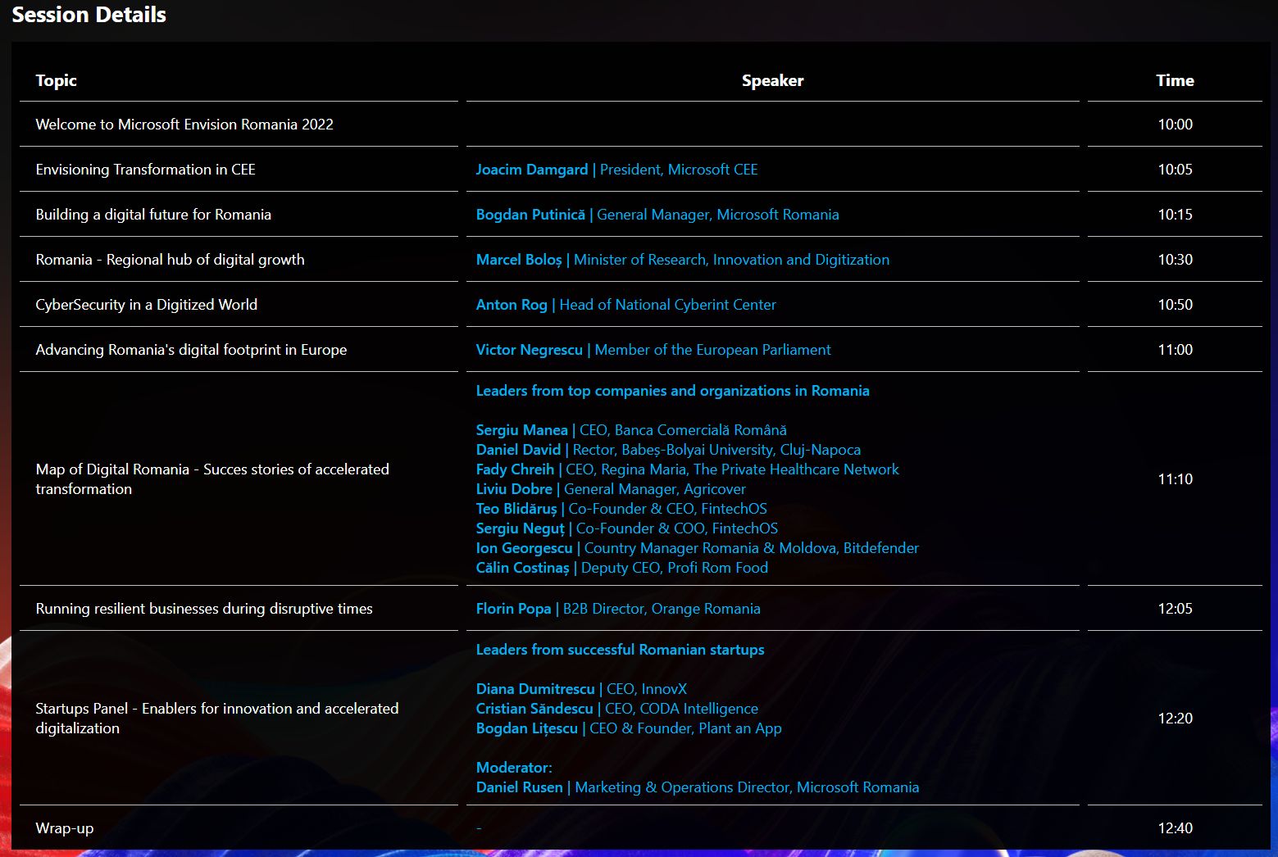Click 'Map of Digital Romania' topic

coord(212,479)
